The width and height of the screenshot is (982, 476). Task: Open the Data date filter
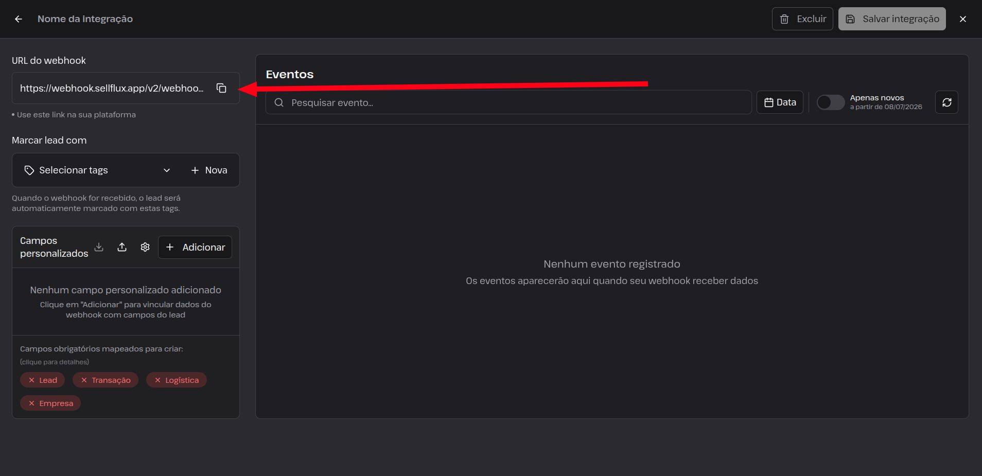tap(780, 102)
